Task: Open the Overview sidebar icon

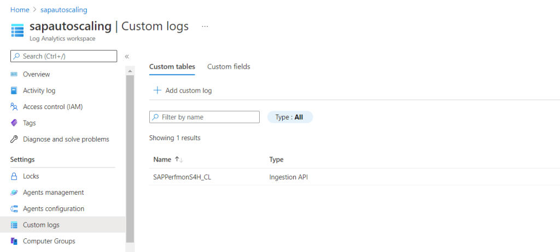Action: [14, 74]
